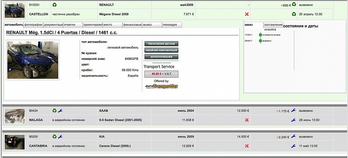
Task: Click the recycle icon next to 910591
Action: click(x=55, y=5)
